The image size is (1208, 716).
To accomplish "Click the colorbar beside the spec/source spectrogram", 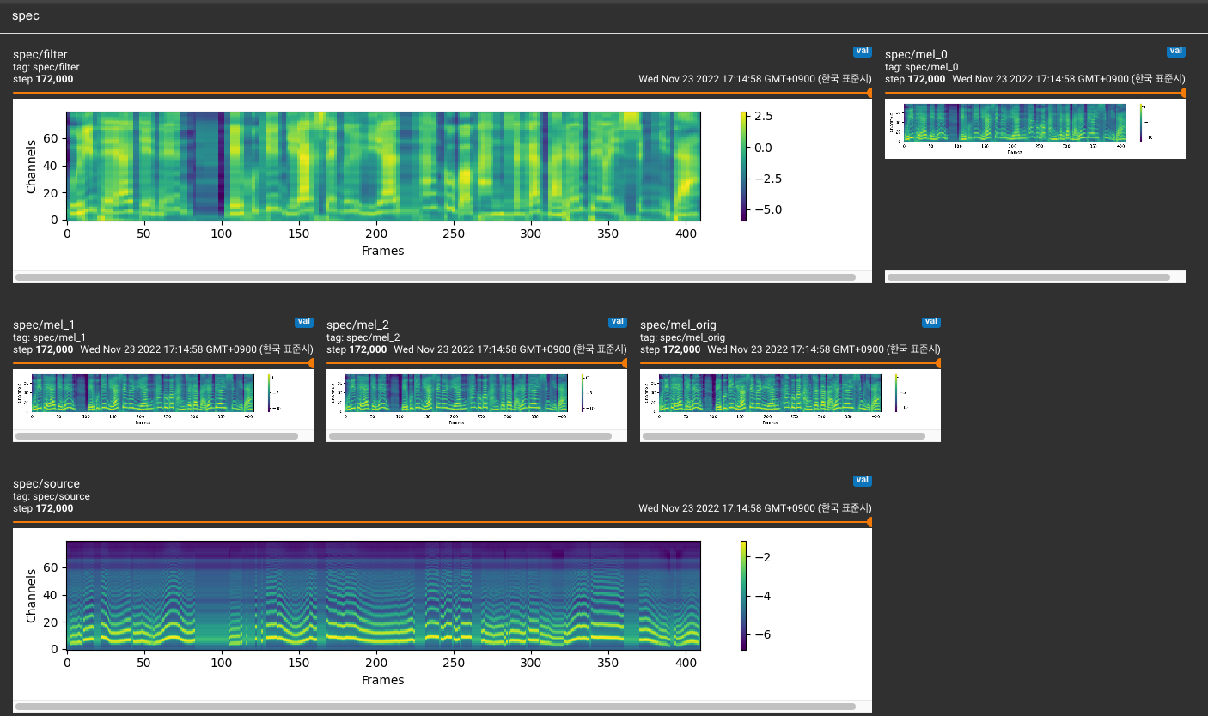I will [744, 594].
